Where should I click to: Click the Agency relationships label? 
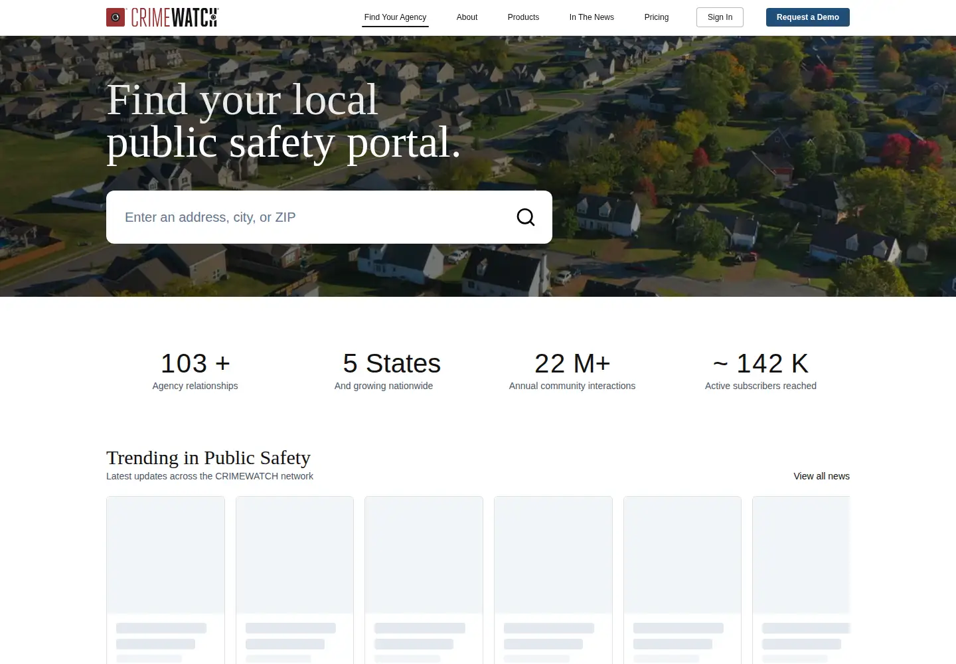(x=195, y=386)
